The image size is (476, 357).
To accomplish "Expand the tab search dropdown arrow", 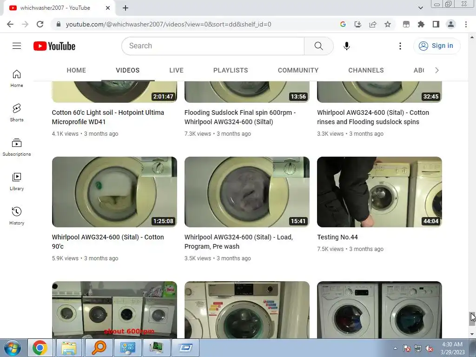I will [x=420, y=8].
